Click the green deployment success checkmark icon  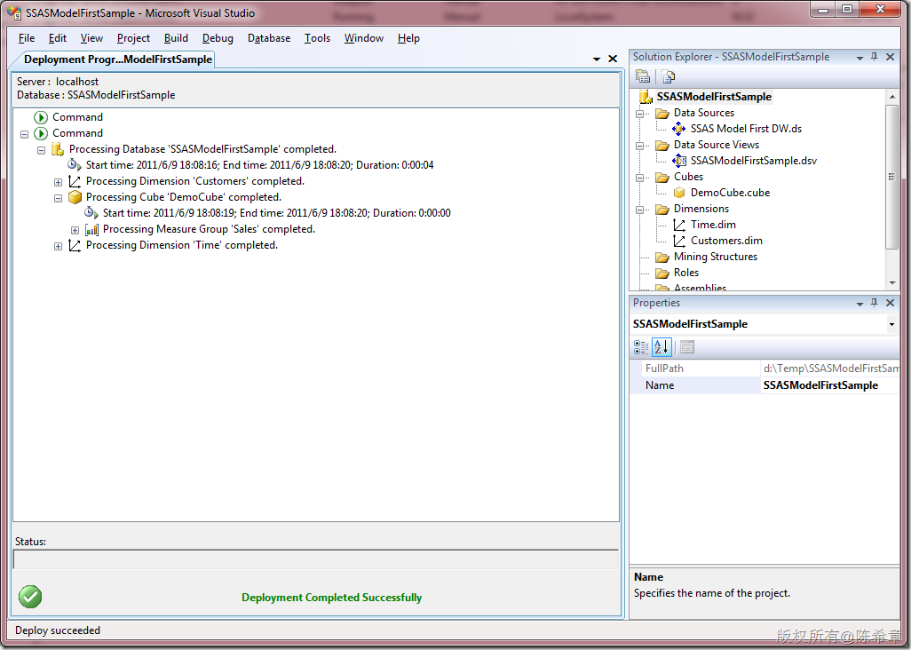(x=30, y=597)
